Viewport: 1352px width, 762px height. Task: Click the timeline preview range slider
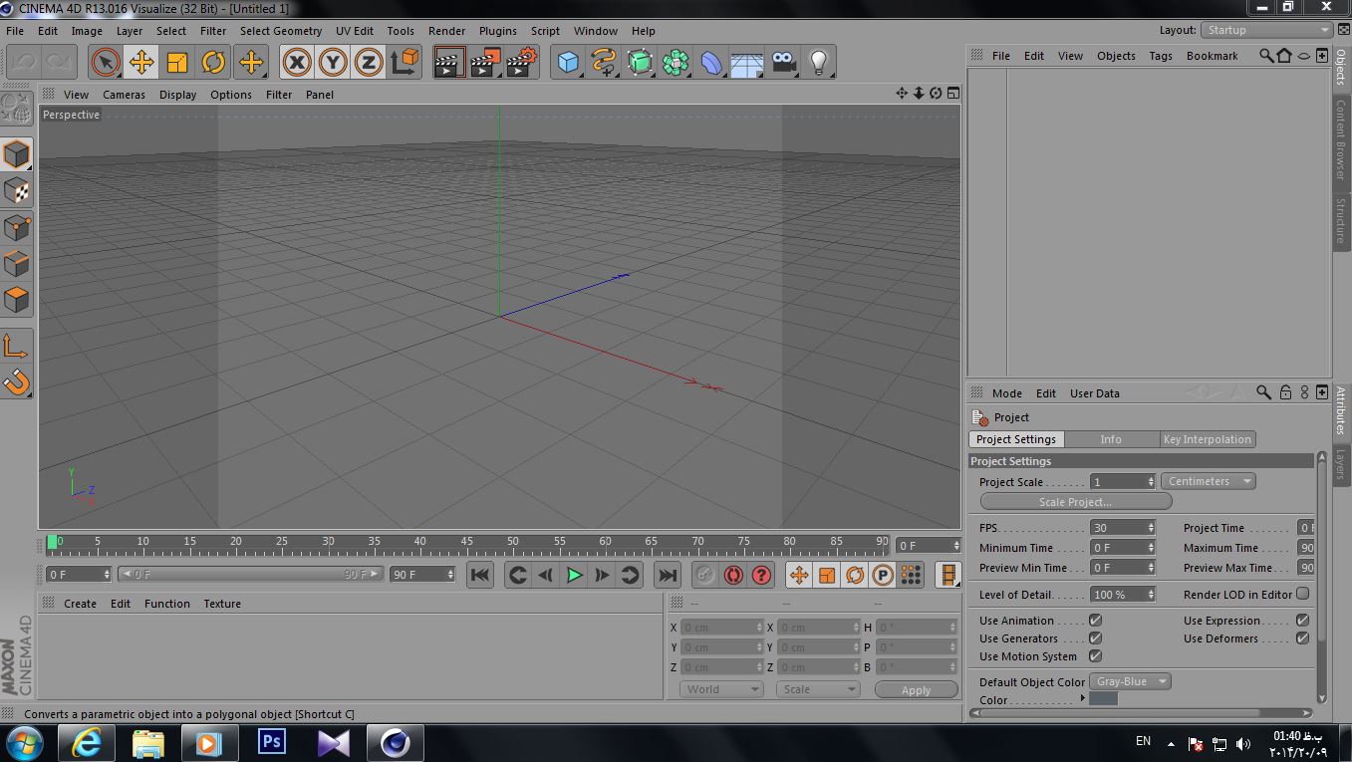(x=250, y=575)
